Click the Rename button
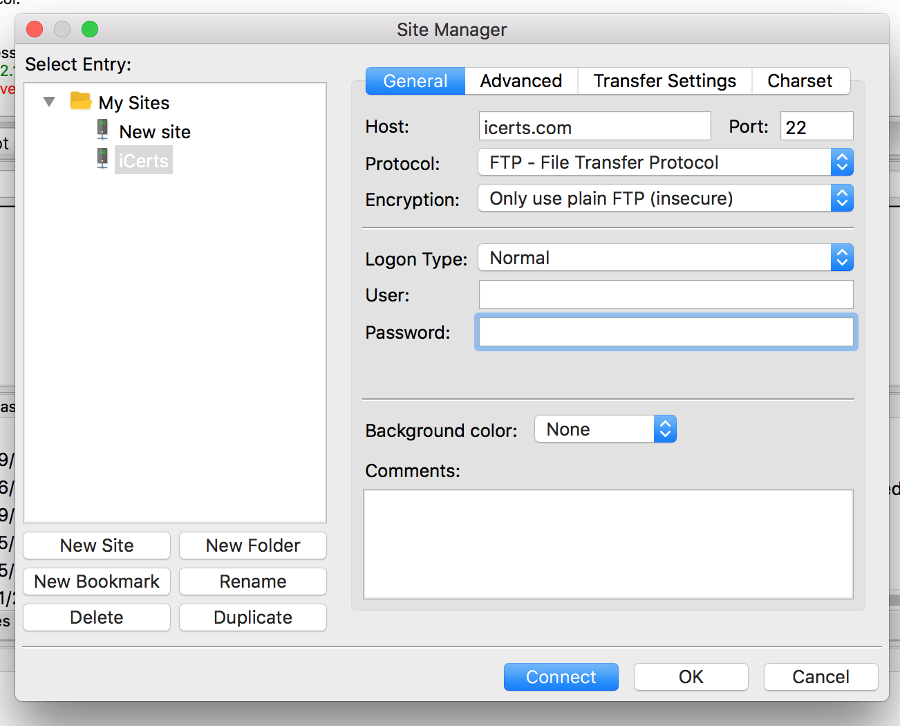This screenshot has width=900, height=726. (x=253, y=581)
